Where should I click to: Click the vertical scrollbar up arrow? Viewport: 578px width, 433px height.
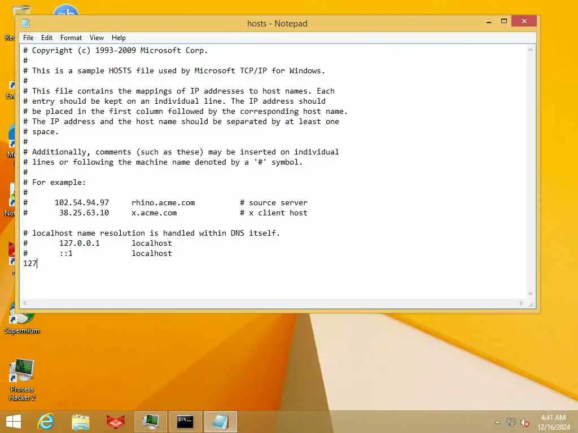(x=530, y=50)
